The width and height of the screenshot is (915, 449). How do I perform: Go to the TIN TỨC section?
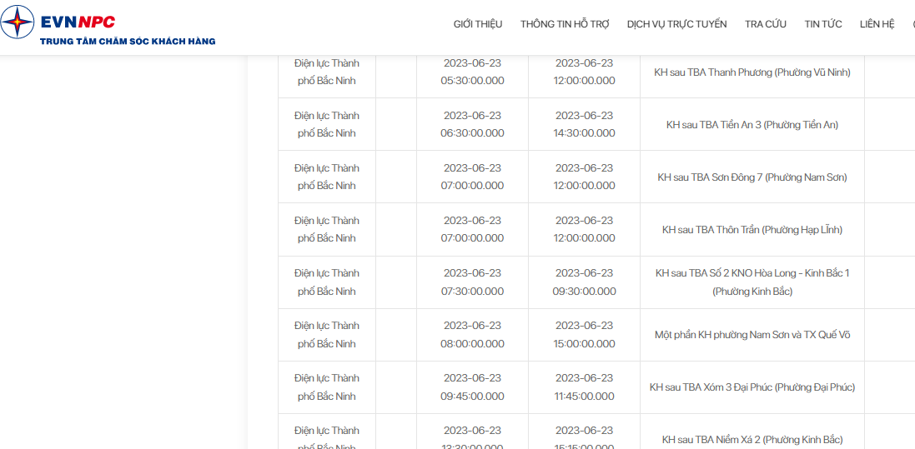point(822,24)
